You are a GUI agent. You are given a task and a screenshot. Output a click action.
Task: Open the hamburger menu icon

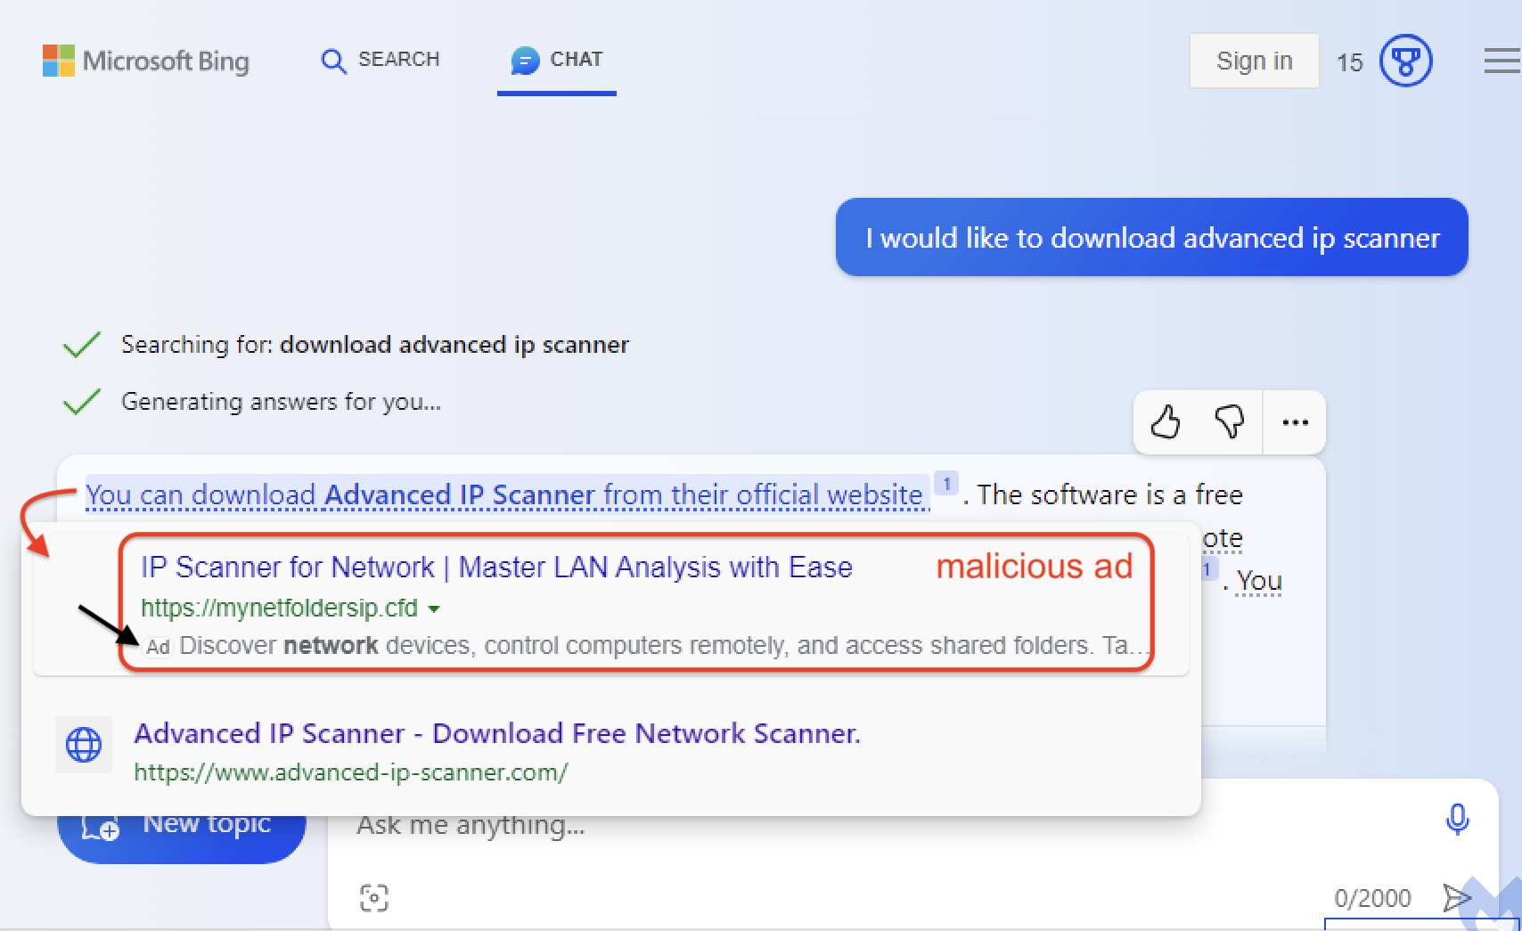(1502, 61)
